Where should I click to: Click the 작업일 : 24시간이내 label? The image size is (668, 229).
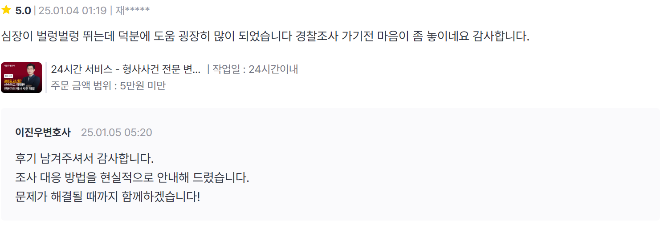(255, 69)
